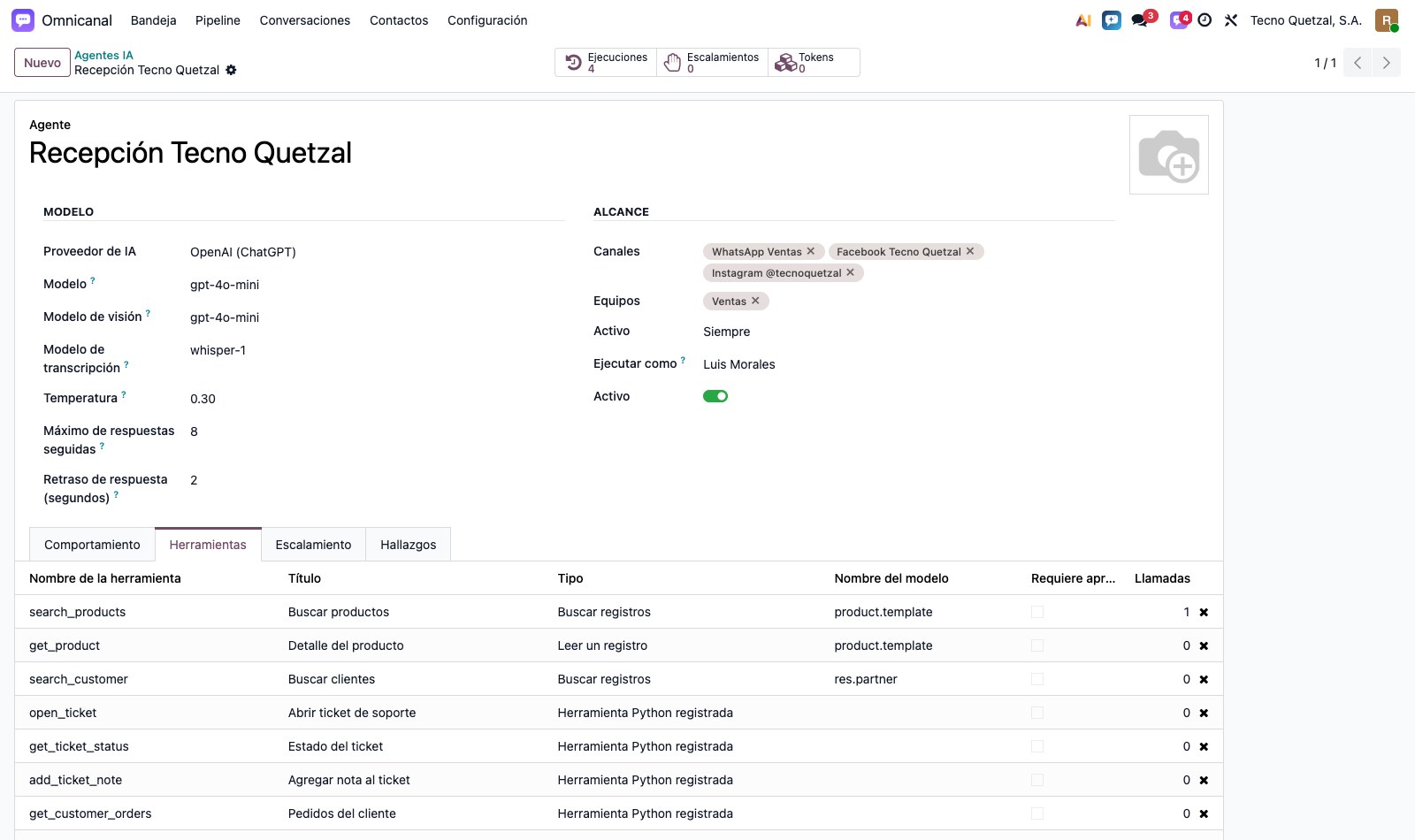The width and height of the screenshot is (1415, 840).
Task: Remove the Ventas team tag
Action: coord(756,301)
